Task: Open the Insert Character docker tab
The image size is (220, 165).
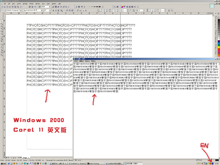Action: tap(216, 36)
